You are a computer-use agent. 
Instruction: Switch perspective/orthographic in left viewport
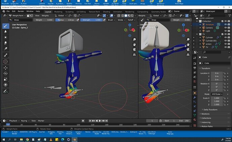tap(134, 55)
